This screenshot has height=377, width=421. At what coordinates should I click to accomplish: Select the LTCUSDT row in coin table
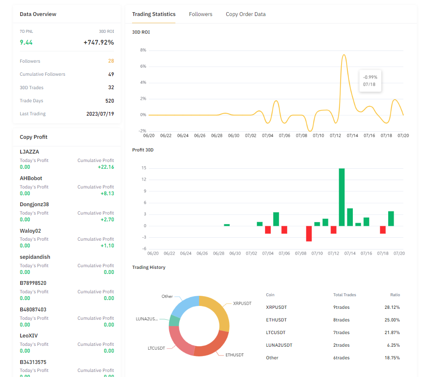(x=333, y=332)
